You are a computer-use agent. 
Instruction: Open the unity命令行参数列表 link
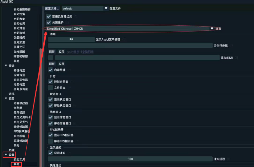click(x=80, y=52)
